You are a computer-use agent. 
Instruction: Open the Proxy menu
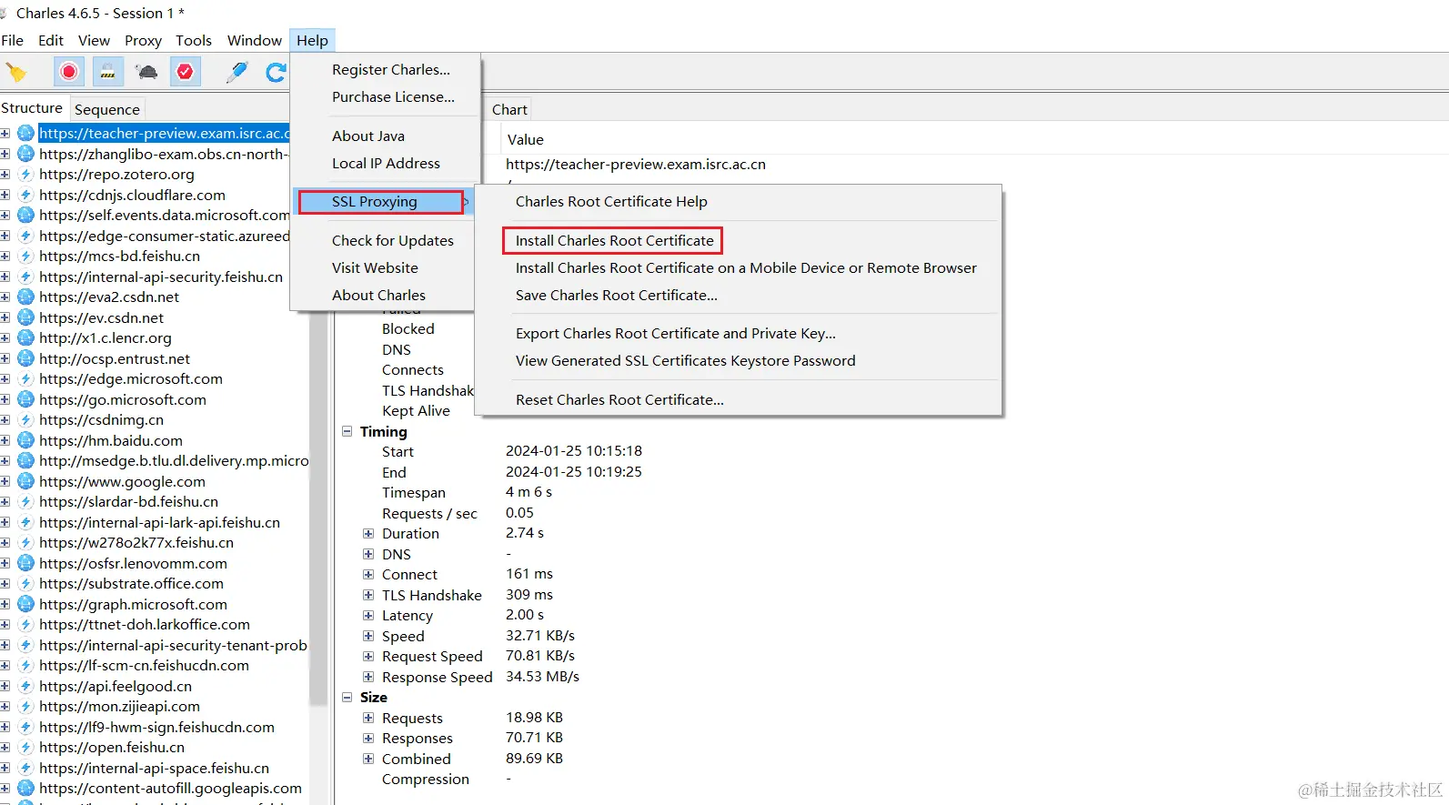tap(143, 41)
